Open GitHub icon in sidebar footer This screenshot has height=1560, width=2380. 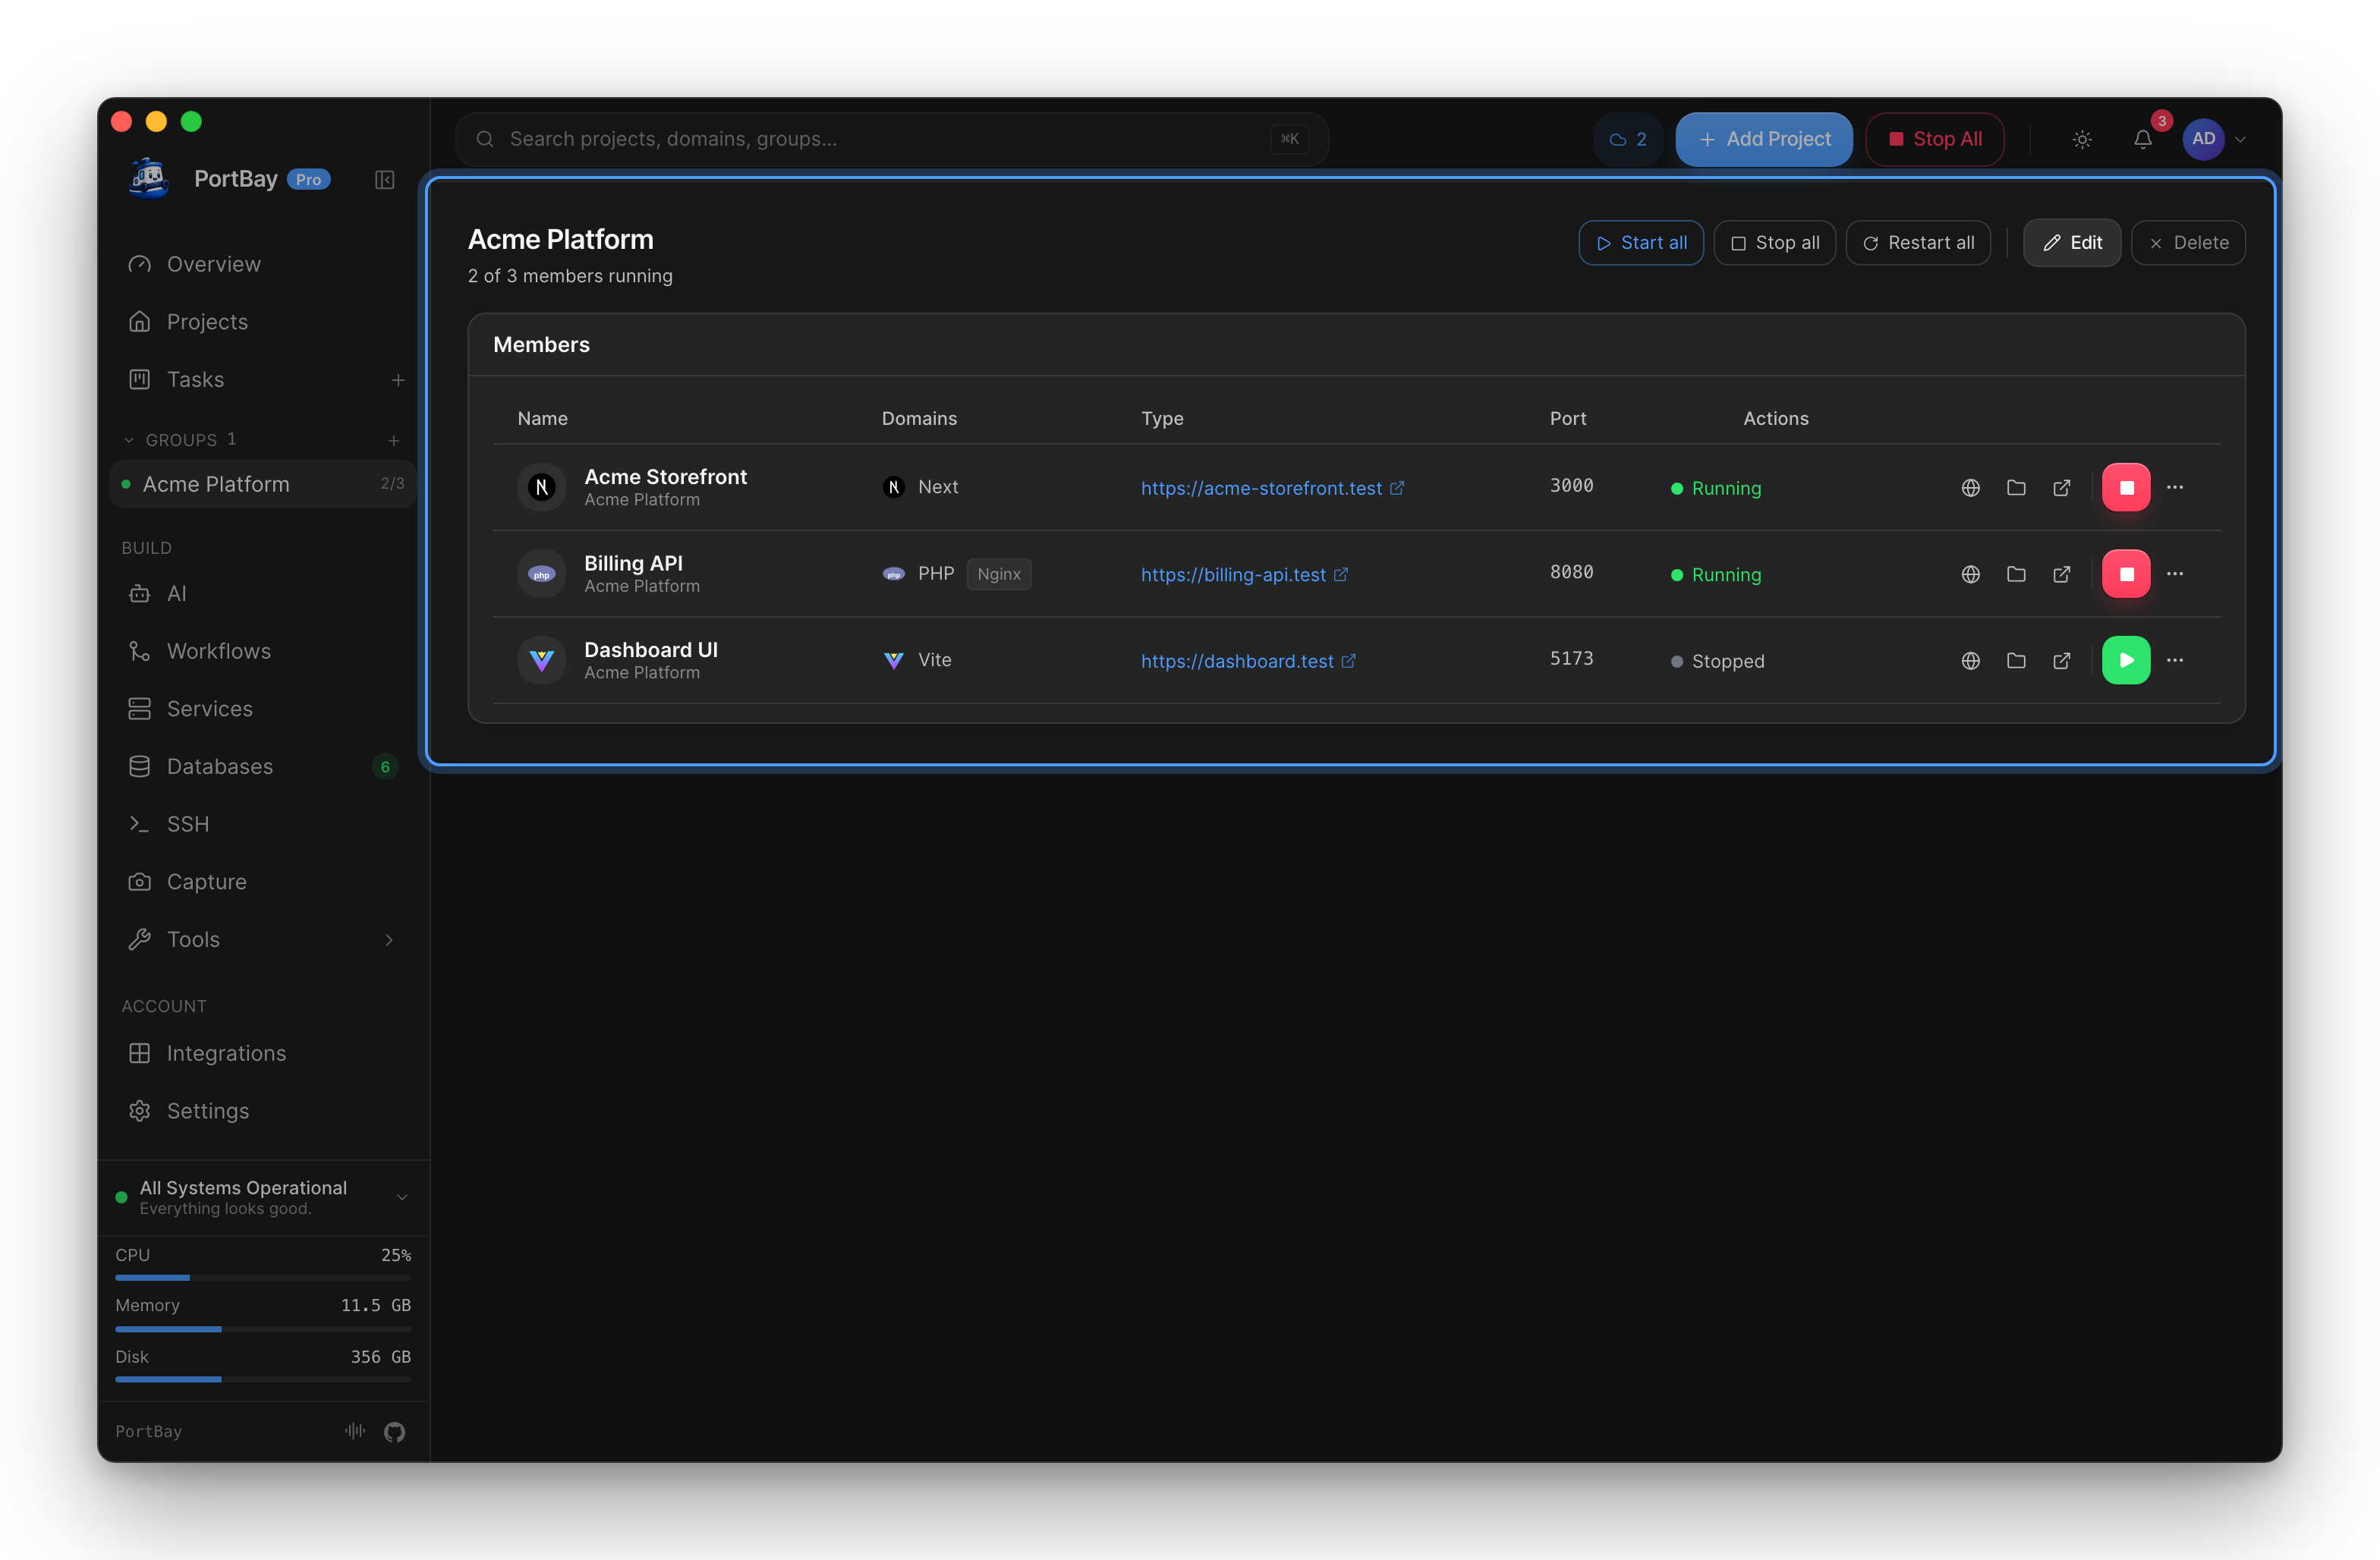(394, 1432)
